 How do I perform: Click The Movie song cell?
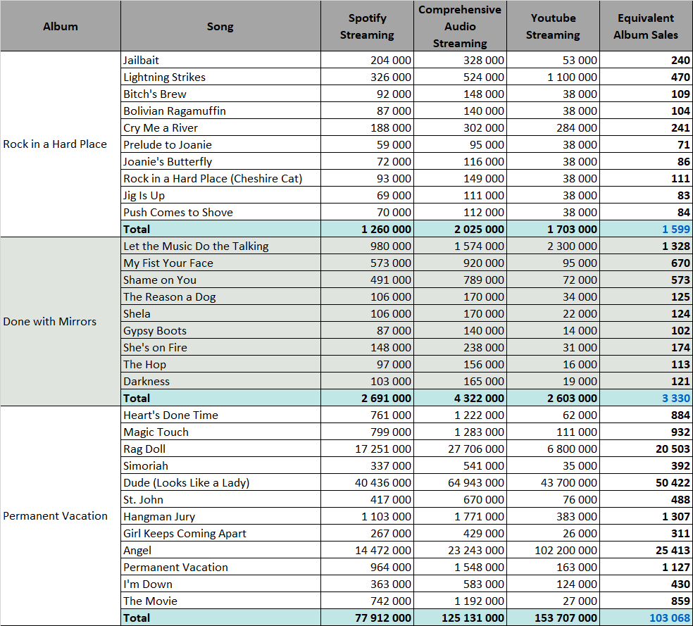pos(220,601)
